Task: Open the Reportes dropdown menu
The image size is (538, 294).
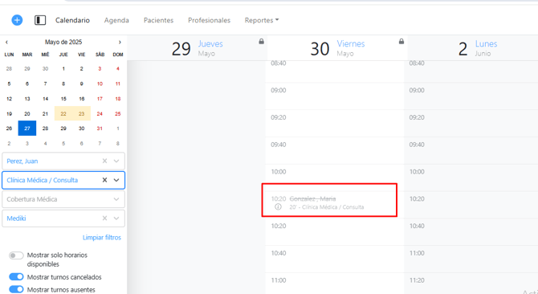Action: click(262, 20)
